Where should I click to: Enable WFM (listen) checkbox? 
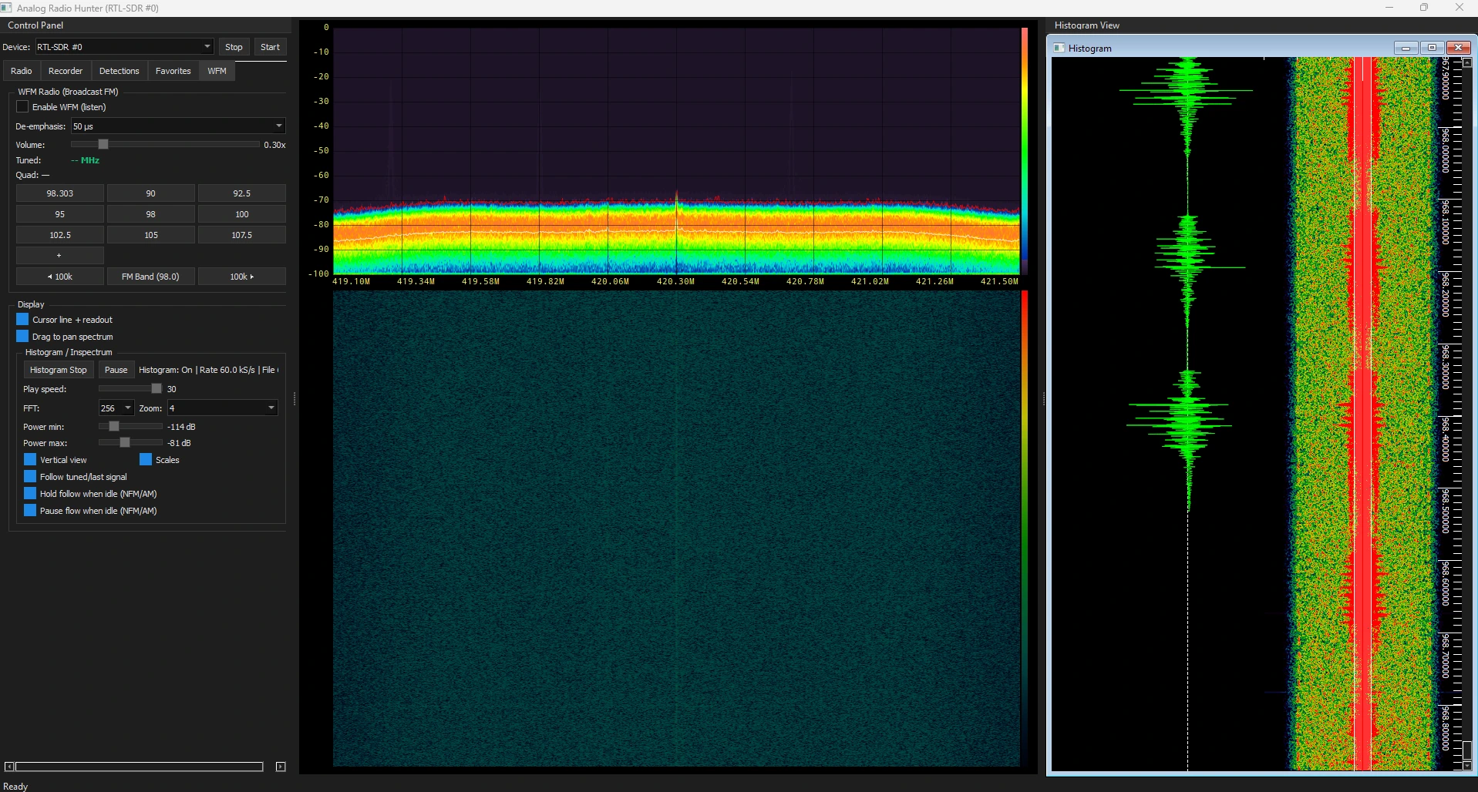pos(22,107)
